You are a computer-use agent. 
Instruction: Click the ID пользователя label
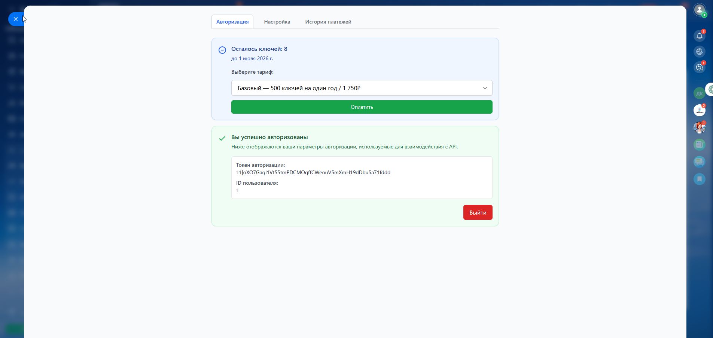point(257,183)
